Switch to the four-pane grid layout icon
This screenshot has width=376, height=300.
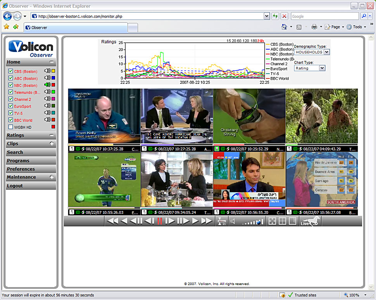[x=282, y=221]
